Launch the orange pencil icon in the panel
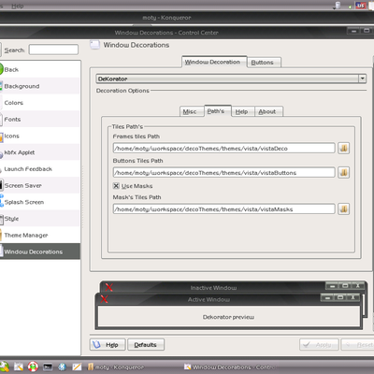 77,367
